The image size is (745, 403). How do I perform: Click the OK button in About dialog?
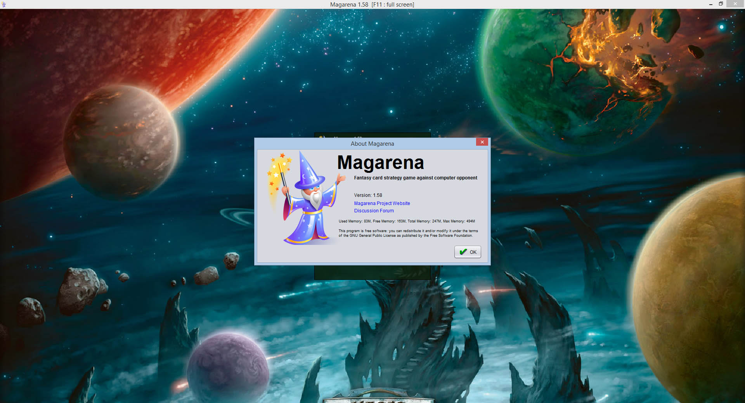pyautogui.click(x=468, y=252)
